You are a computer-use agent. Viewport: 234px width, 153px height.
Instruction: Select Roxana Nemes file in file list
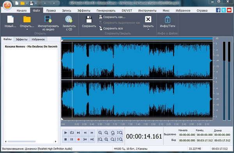(31, 46)
